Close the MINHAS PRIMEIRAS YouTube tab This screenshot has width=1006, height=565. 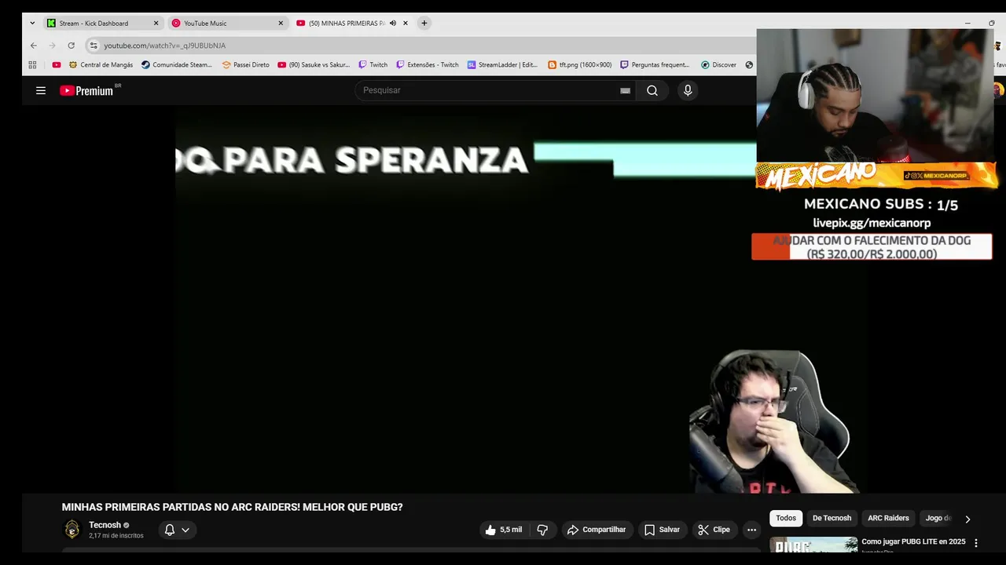pos(406,24)
